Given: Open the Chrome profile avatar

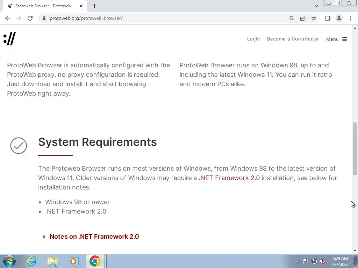Looking at the screenshot, I should coord(339,18).
